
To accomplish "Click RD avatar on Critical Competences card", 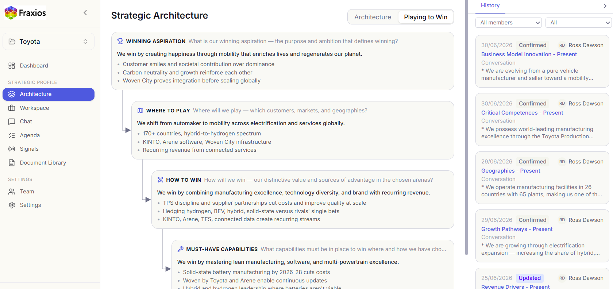I will point(562,104).
